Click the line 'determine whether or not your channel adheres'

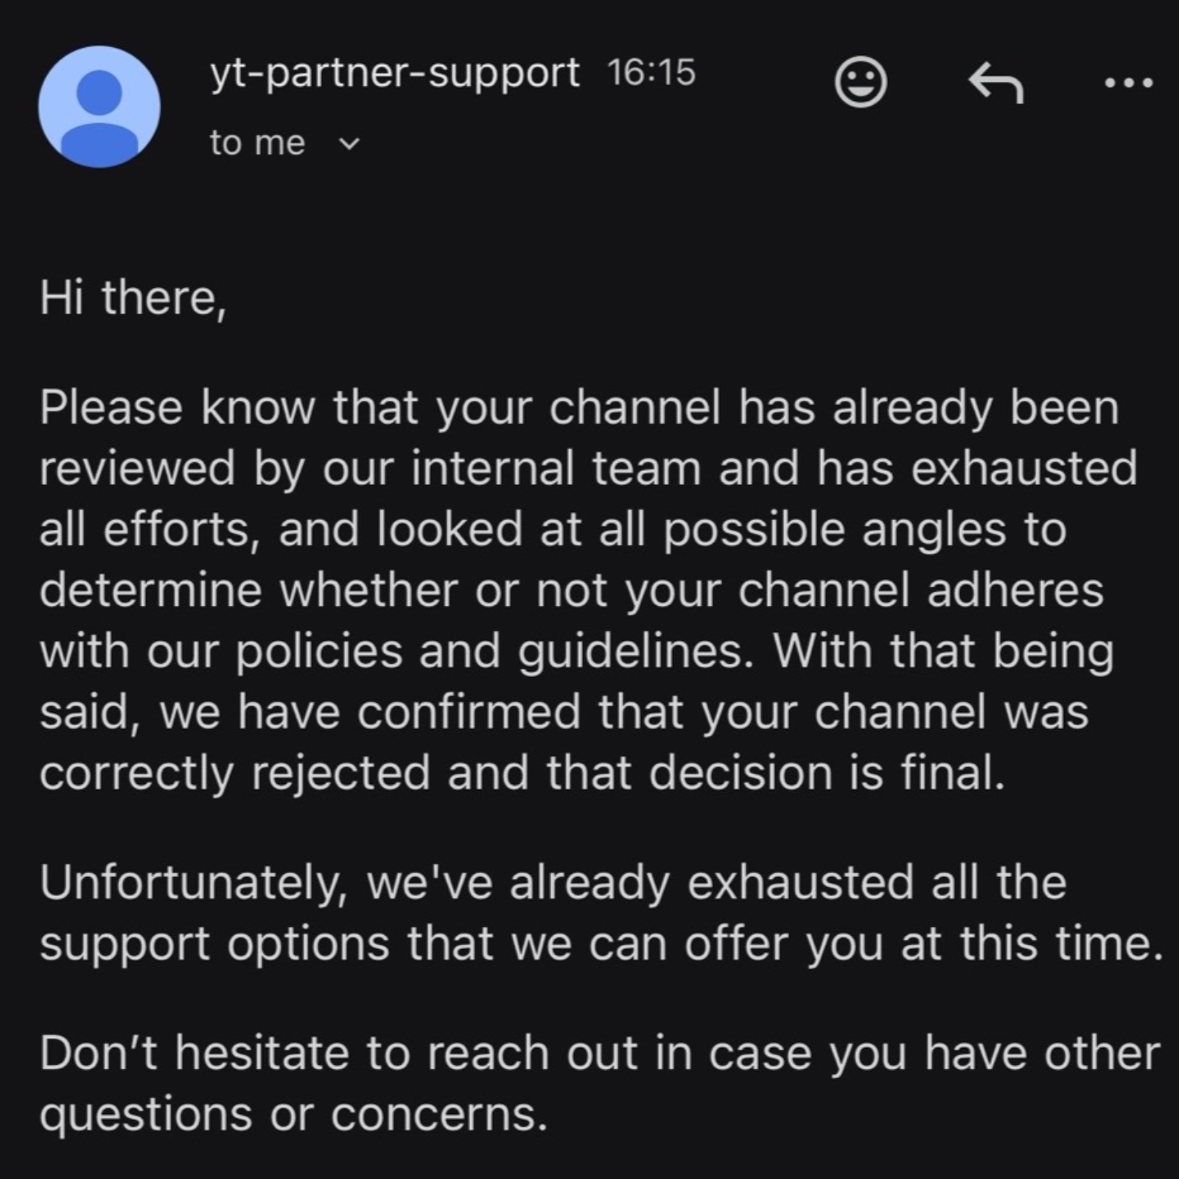coord(572,590)
